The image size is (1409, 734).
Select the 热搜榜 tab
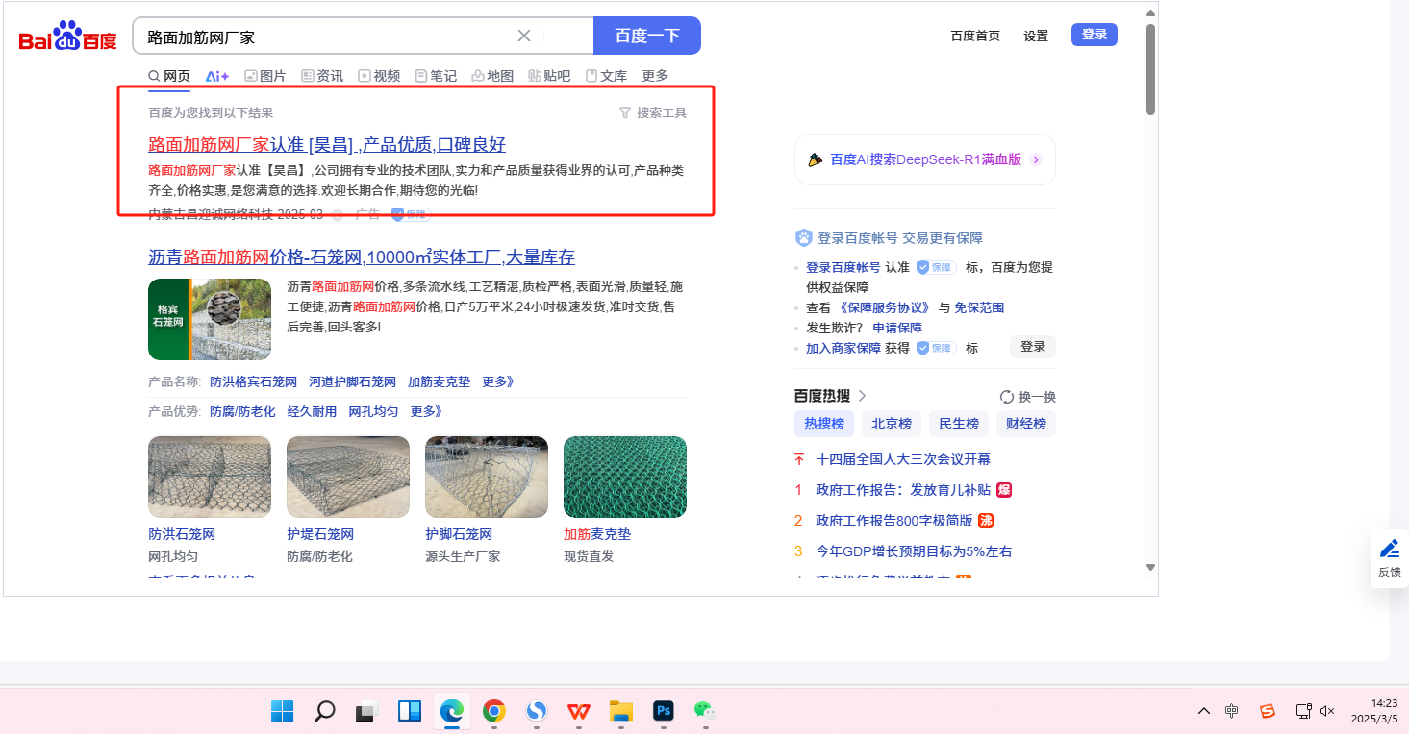(824, 424)
